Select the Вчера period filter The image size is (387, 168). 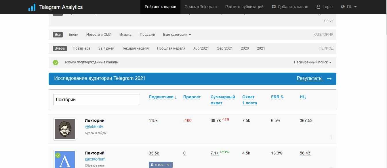pos(60,48)
